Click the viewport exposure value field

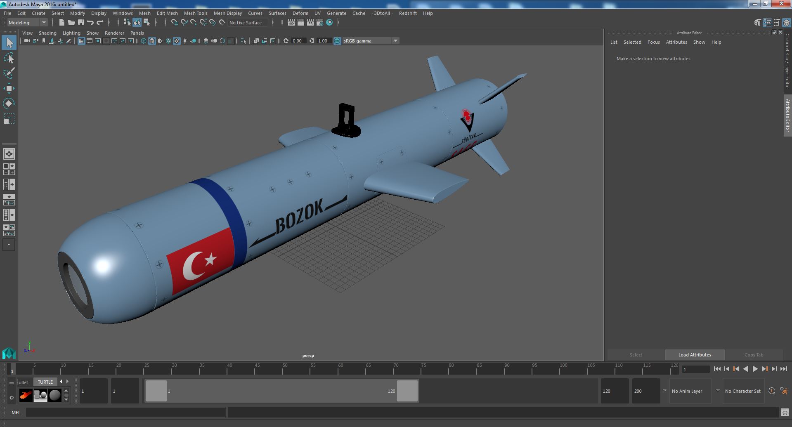[298, 41]
